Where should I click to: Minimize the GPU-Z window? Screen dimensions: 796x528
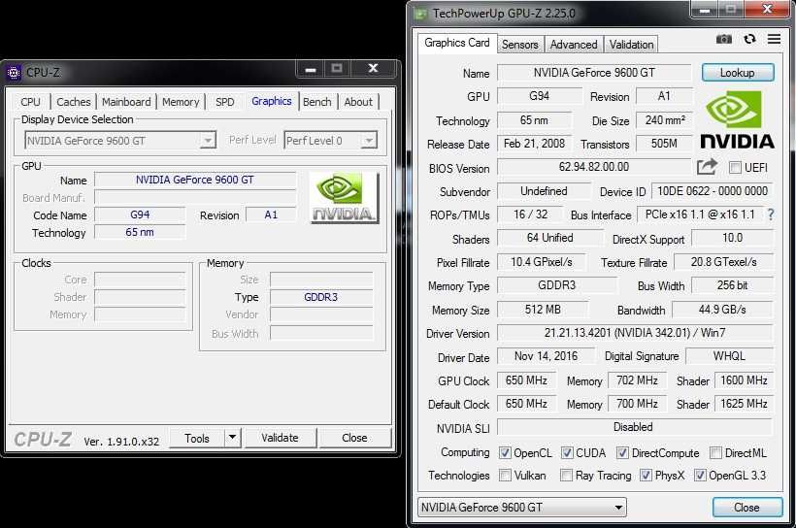point(704,9)
